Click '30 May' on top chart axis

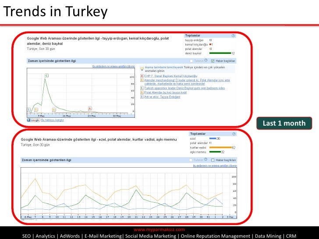[x=117, y=116]
